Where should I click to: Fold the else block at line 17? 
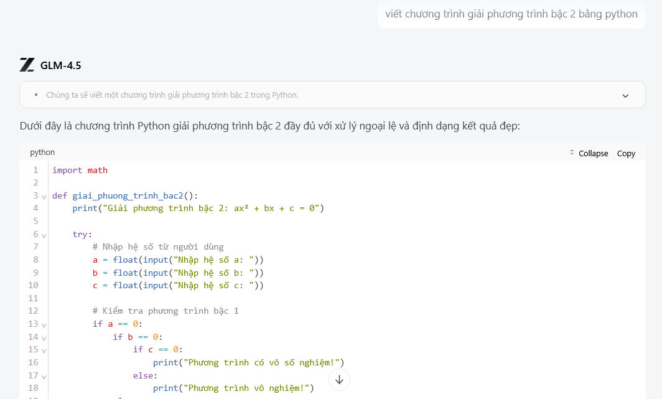(x=44, y=376)
